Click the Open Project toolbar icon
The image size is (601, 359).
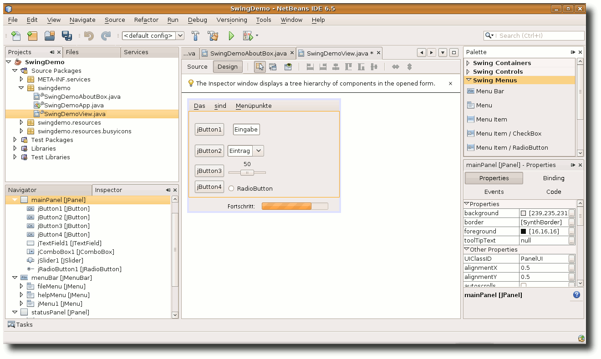pyautogui.click(x=50, y=35)
